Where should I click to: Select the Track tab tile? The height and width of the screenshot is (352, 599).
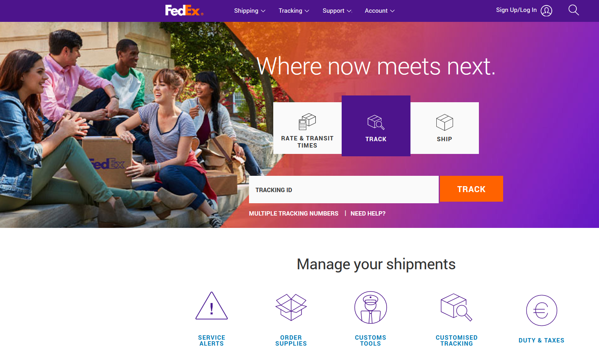(x=376, y=126)
